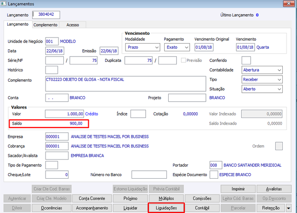
Task: Click the Saldo value 900,00
Action: coord(76,124)
